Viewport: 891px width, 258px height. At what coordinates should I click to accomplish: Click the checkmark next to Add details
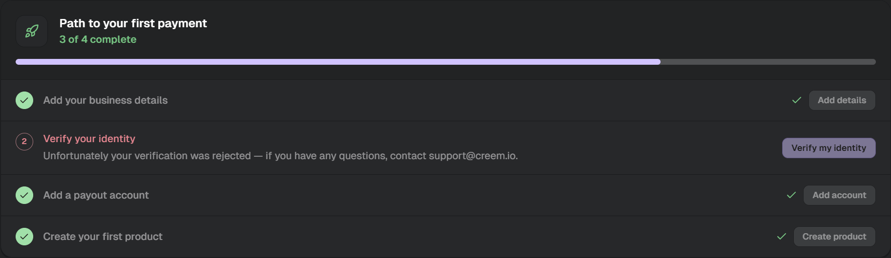pos(797,100)
